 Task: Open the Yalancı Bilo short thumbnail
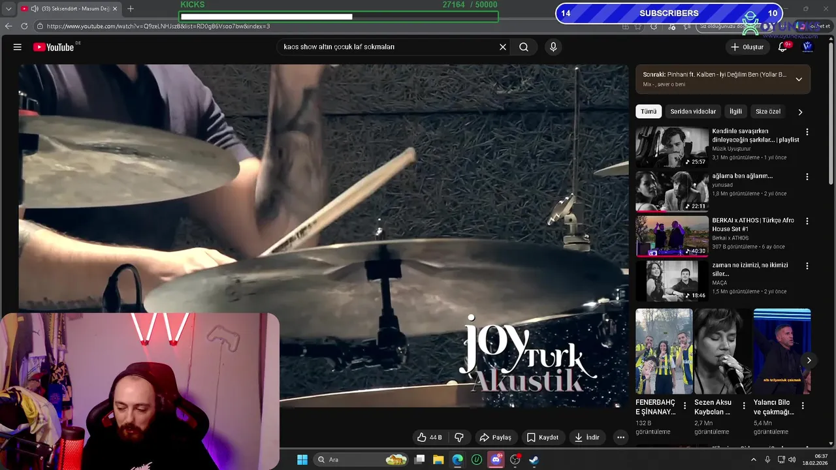(x=782, y=352)
